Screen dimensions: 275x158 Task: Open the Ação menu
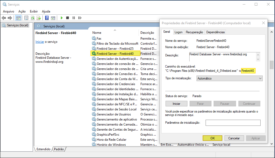[x=22, y=11]
